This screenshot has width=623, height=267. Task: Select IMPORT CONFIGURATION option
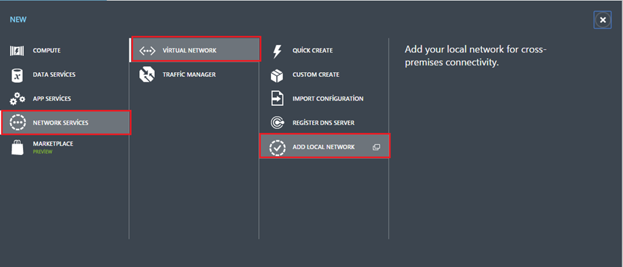point(328,98)
